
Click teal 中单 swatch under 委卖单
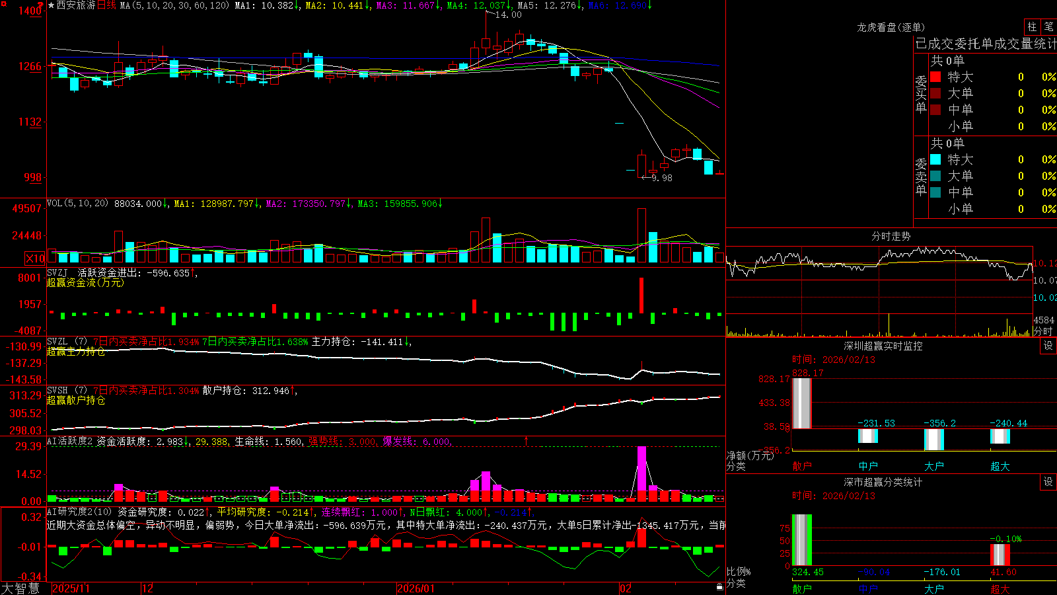[x=935, y=192]
